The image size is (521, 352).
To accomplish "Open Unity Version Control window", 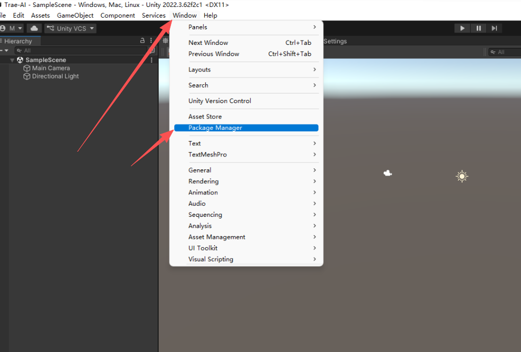I will coord(246,101).
